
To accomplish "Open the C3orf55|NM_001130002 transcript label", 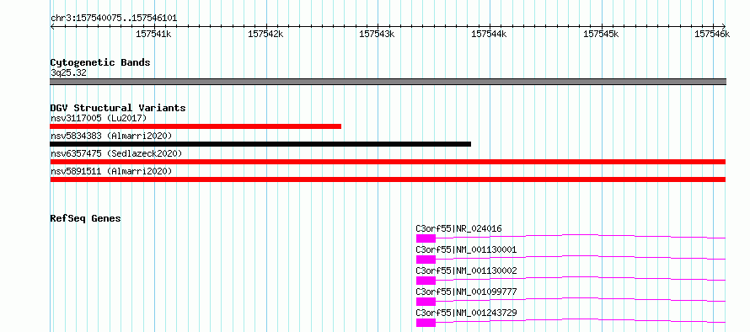I will (466, 270).
